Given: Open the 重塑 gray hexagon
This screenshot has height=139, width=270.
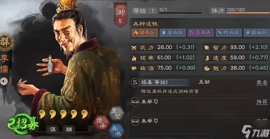Looking at the screenshot, I should click(117, 114).
